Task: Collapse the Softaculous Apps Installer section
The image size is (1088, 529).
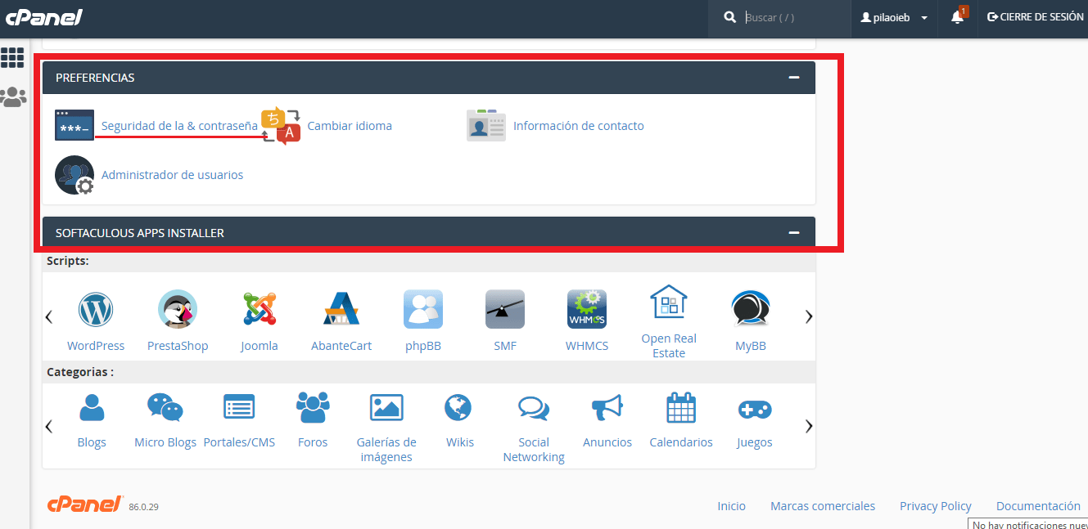Action: pyautogui.click(x=793, y=233)
